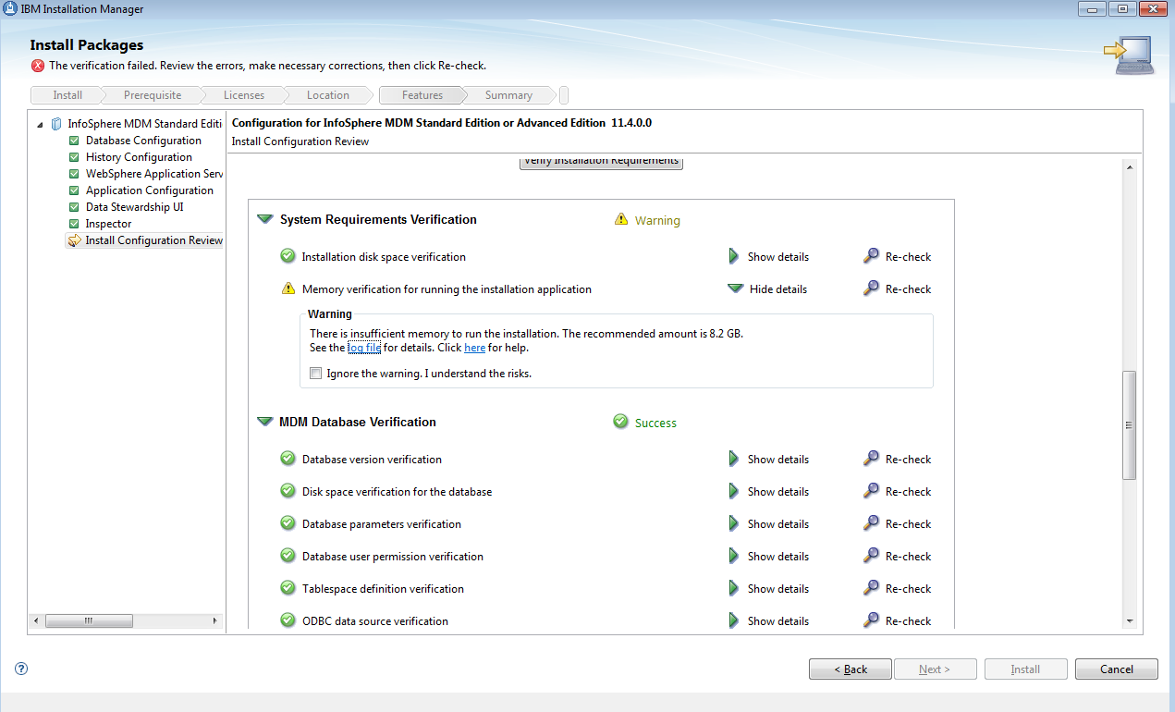Enable 'Ignore the warning. I understand the risks' checkbox
Screen dimensions: 1175x712
coord(316,374)
